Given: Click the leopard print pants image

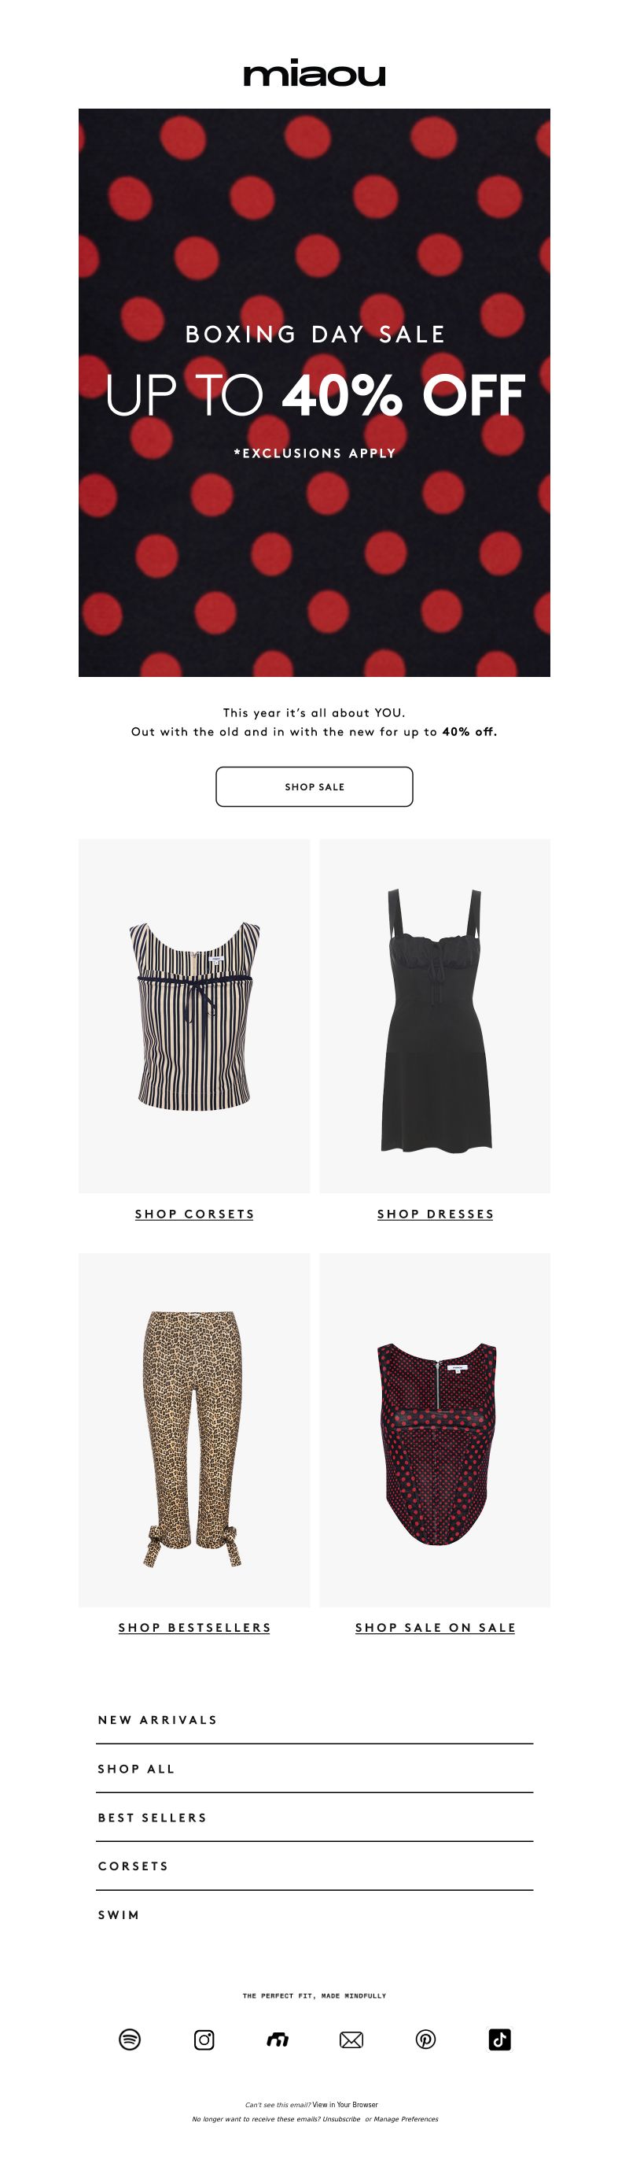Looking at the screenshot, I should click(x=194, y=1429).
